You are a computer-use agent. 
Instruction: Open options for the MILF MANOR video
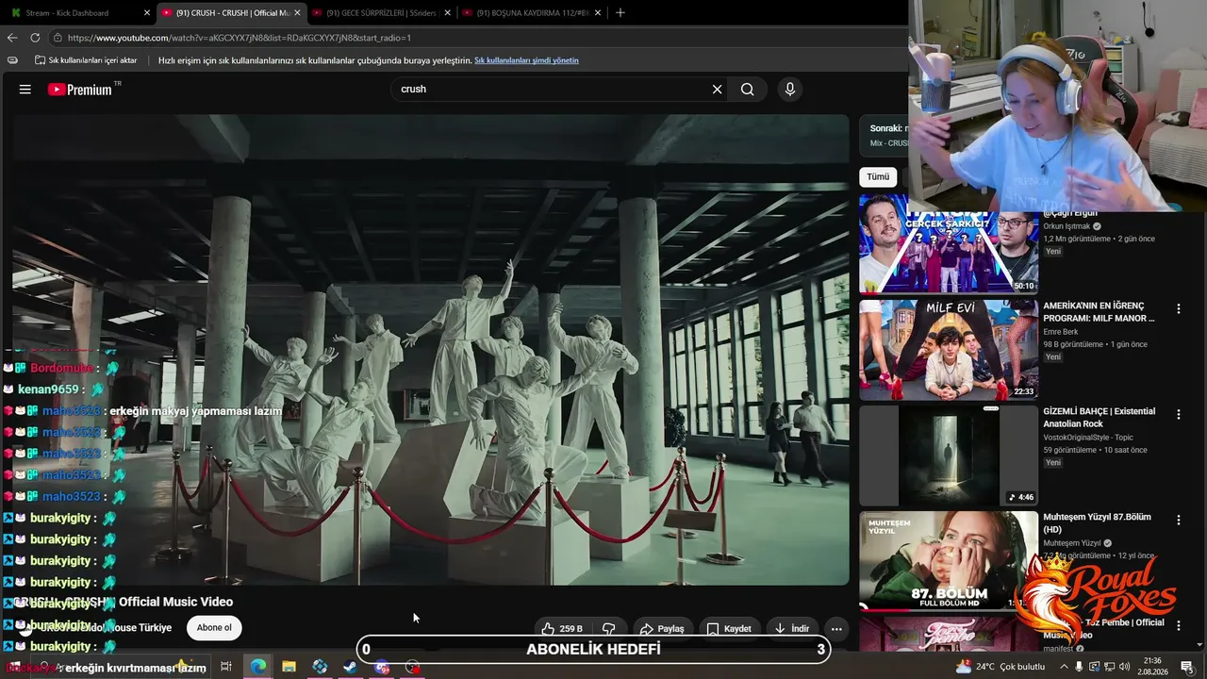[x=1178, y=308]
